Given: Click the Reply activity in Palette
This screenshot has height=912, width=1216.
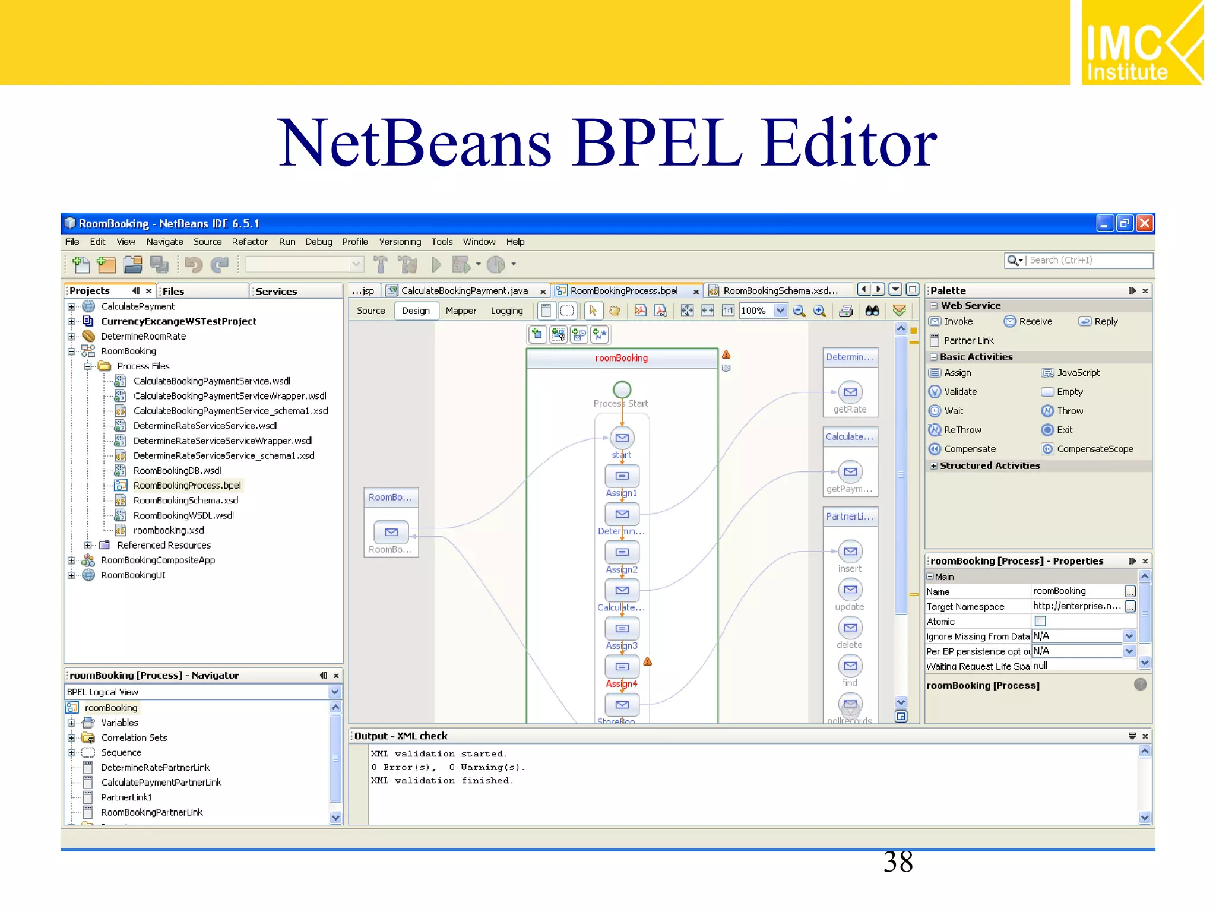Looking at the screenshot, I should pyautogui.click(x=1098, y=321).
